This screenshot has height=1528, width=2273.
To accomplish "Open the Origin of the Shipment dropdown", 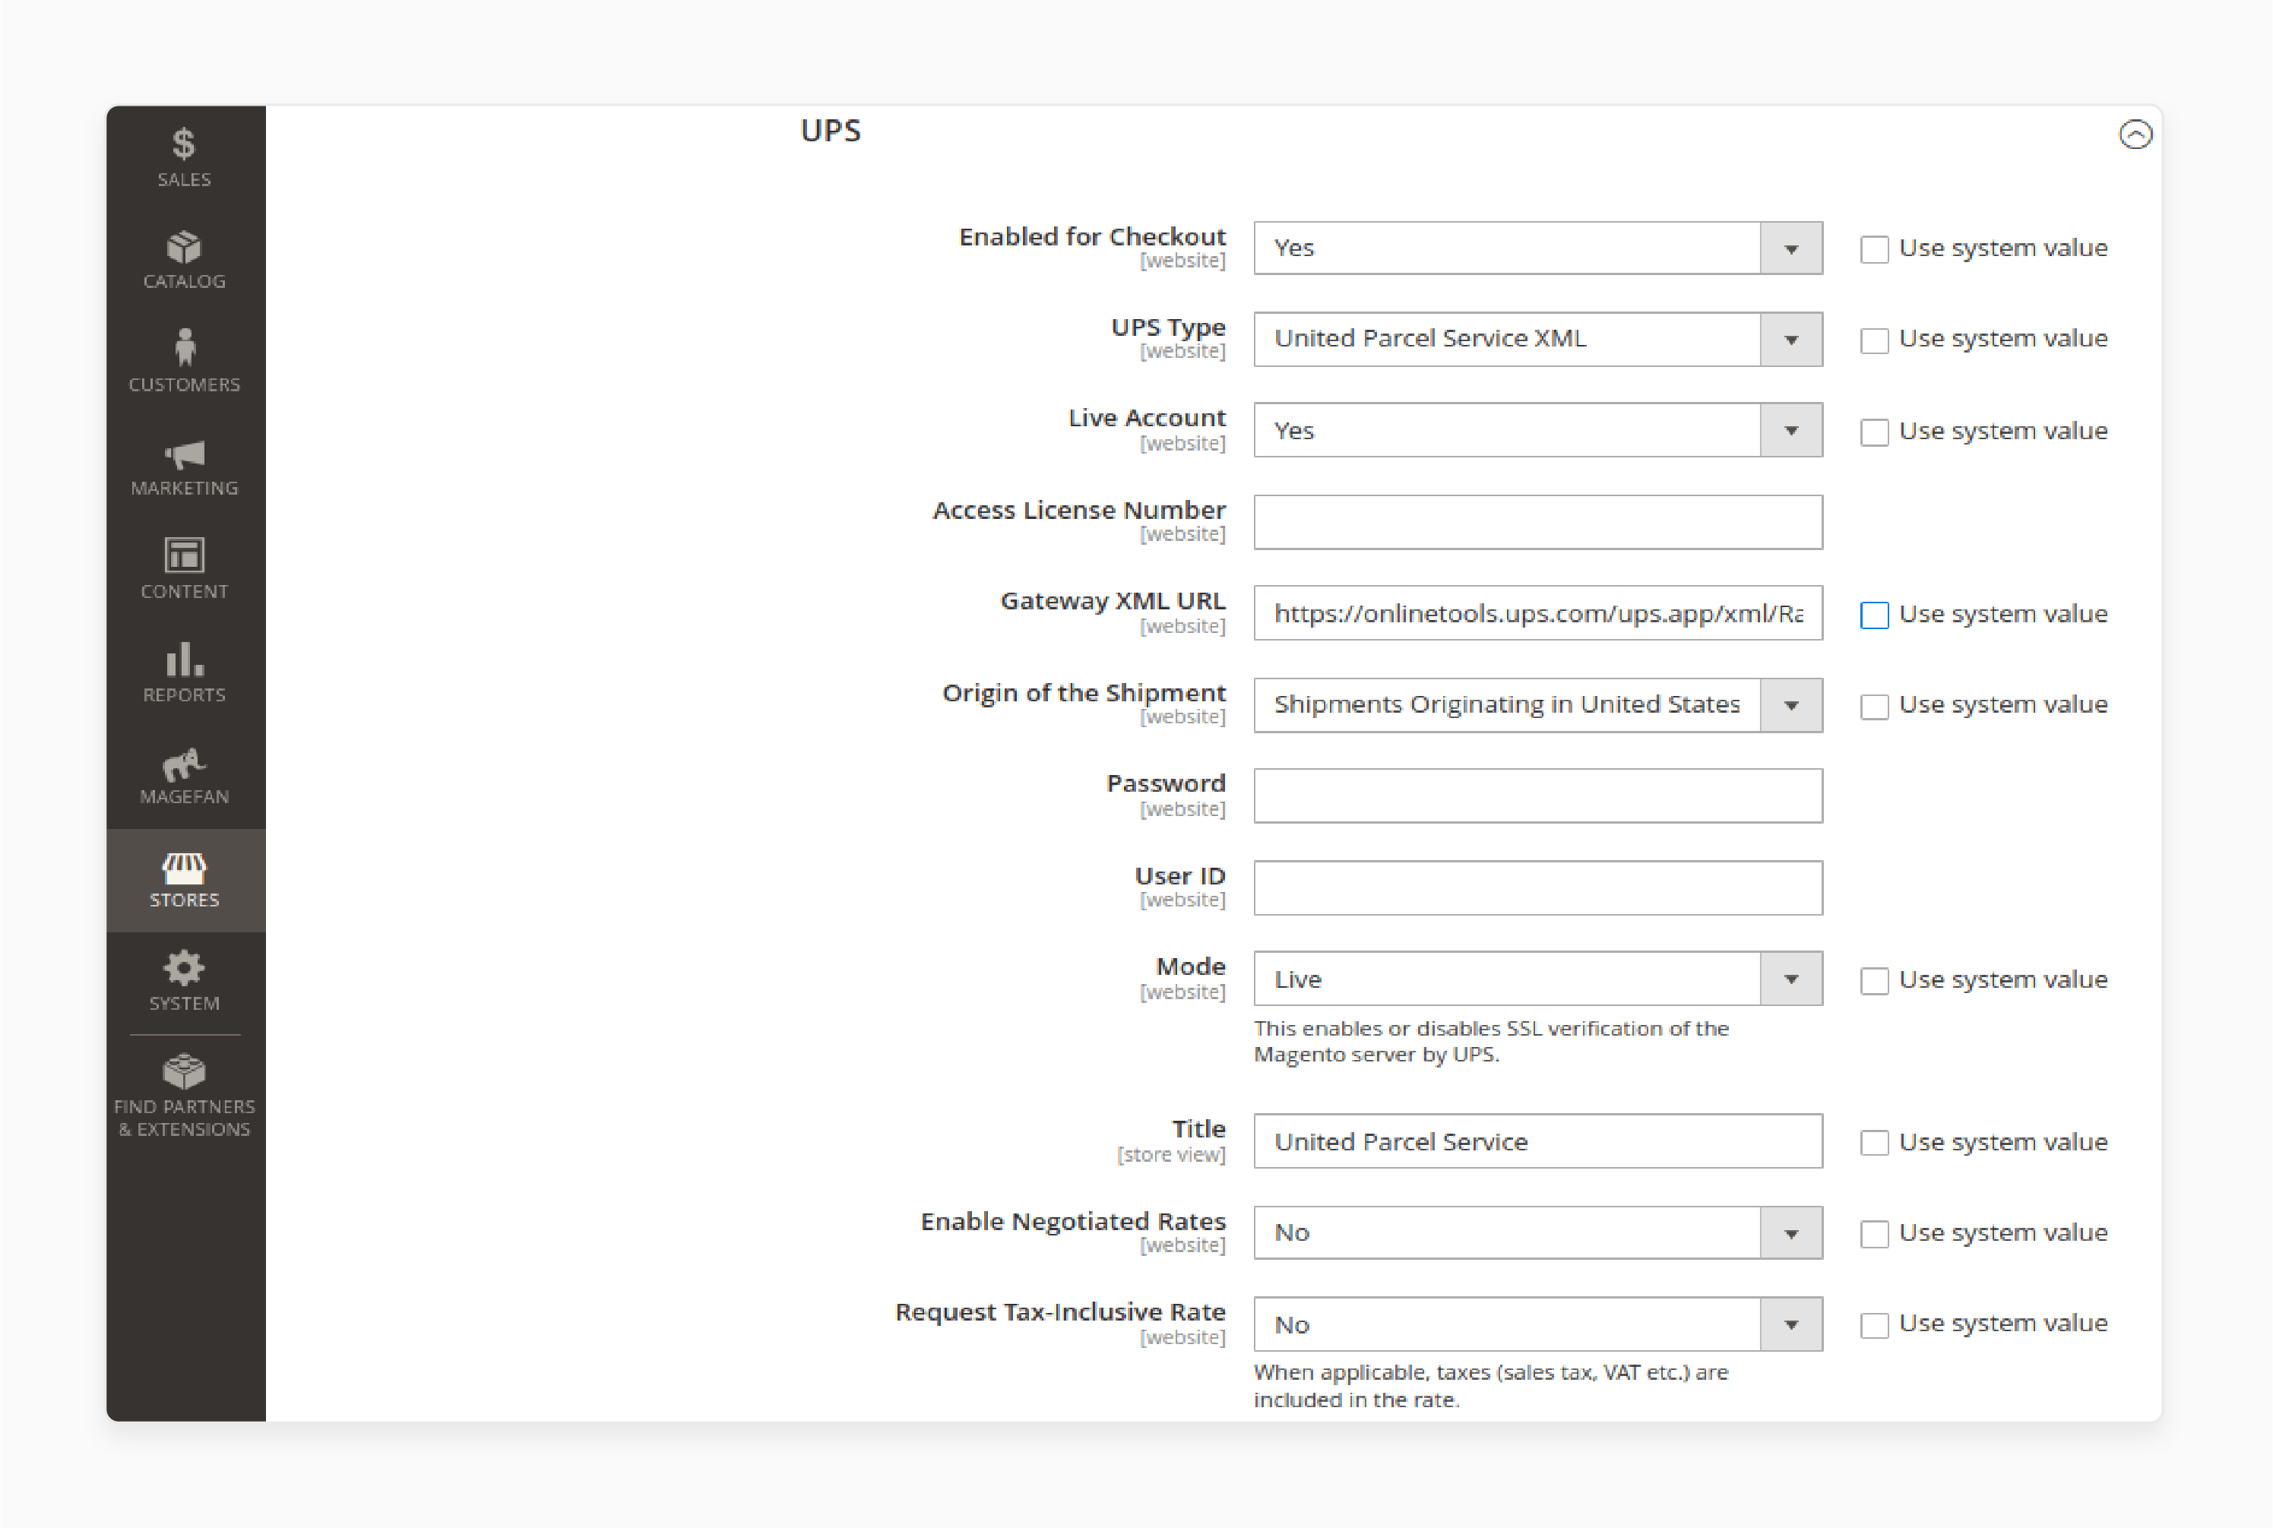I will 1537,704.
